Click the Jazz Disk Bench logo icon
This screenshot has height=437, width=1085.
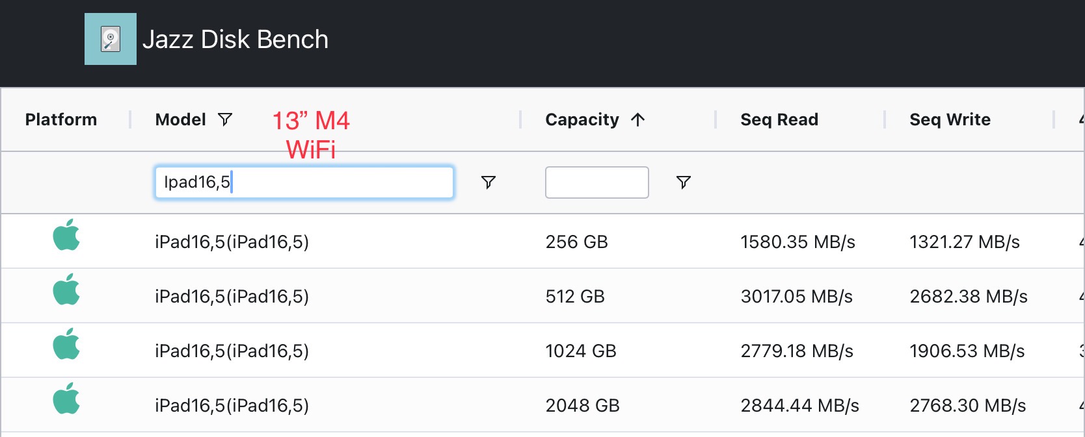coord(110,39)
